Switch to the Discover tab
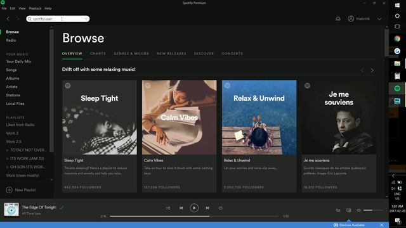 (x=204, y=53)
